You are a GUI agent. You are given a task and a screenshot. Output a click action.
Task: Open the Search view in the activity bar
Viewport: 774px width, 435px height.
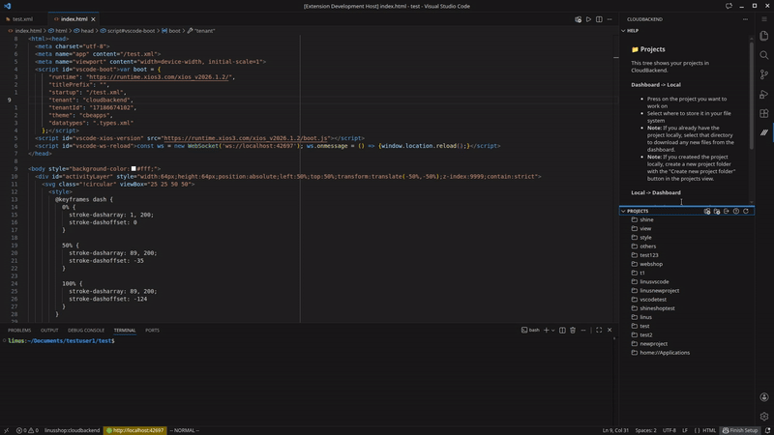[x=764, y=55]
